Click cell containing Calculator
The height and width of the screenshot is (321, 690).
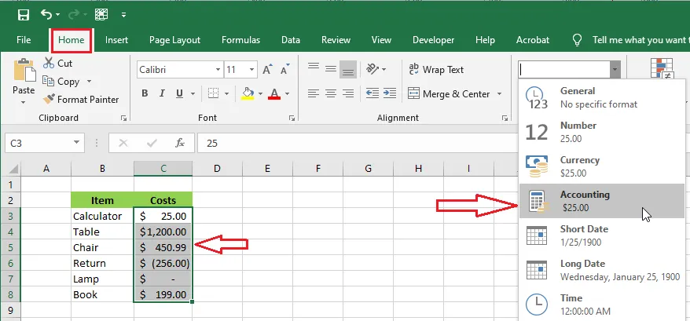pos(102,216)
